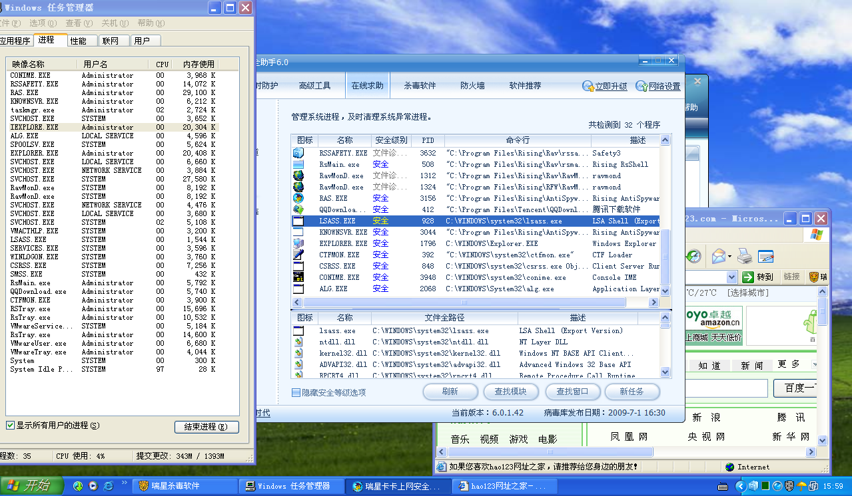Open the 防火墙 tab in Rising assistant

(472, 86)
